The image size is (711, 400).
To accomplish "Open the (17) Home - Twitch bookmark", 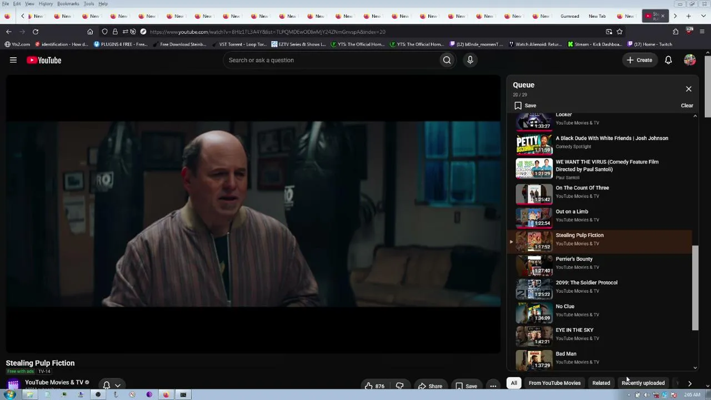I will coord(650,44).
